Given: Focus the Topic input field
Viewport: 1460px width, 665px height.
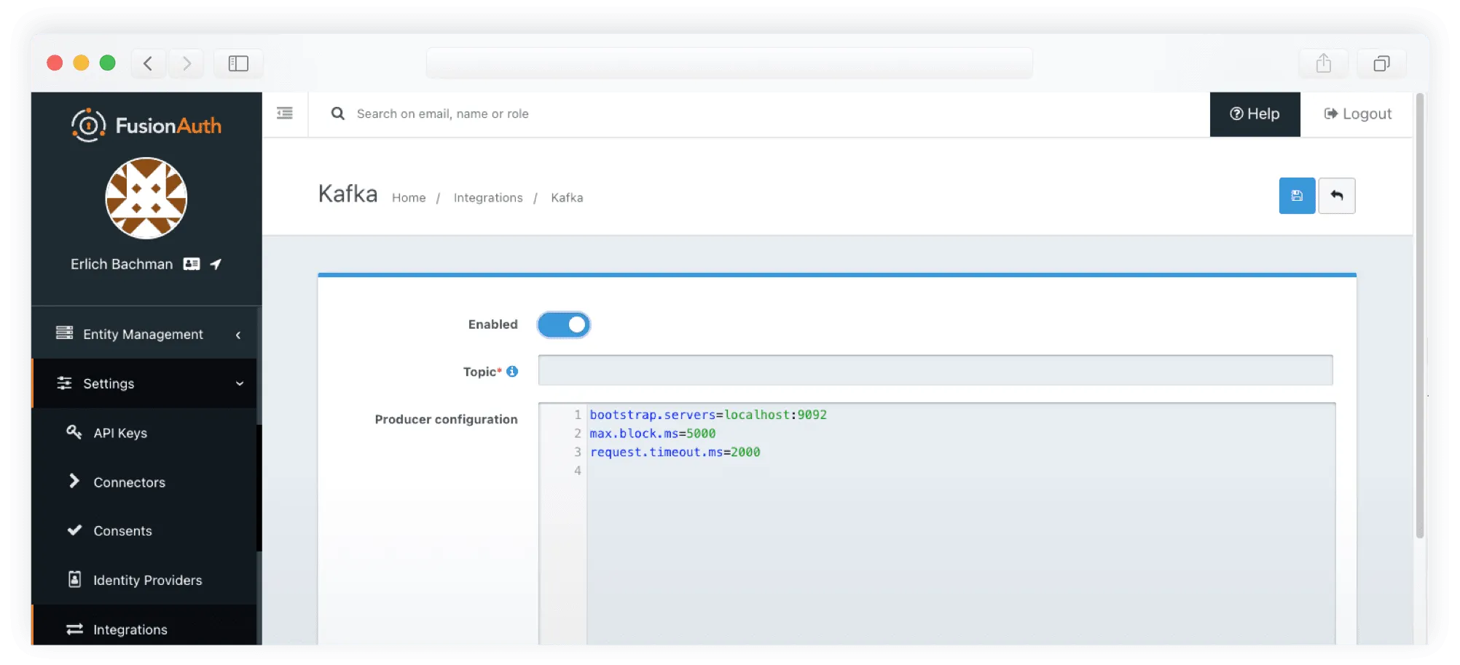Looking at the screenshot, I should [935, 370].
